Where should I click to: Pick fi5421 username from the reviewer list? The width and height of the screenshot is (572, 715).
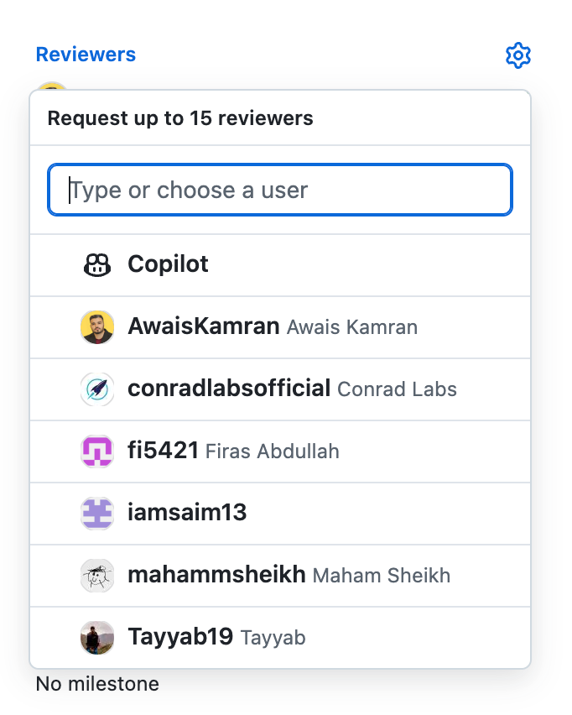tap(163, 451)
